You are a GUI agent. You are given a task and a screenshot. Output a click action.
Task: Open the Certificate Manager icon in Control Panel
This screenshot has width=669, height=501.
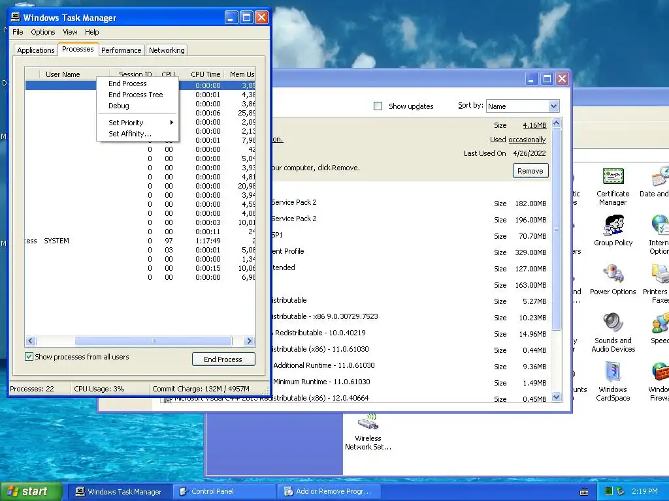point(613,187)
